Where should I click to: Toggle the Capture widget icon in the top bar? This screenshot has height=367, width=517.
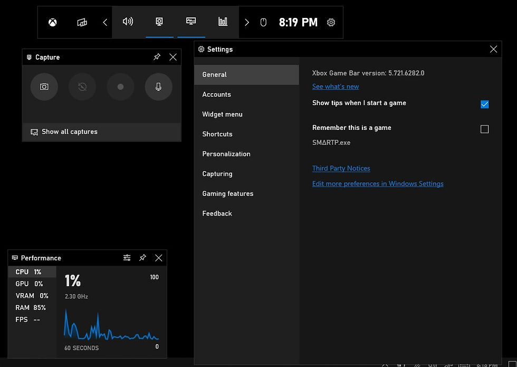coord(159,22)
